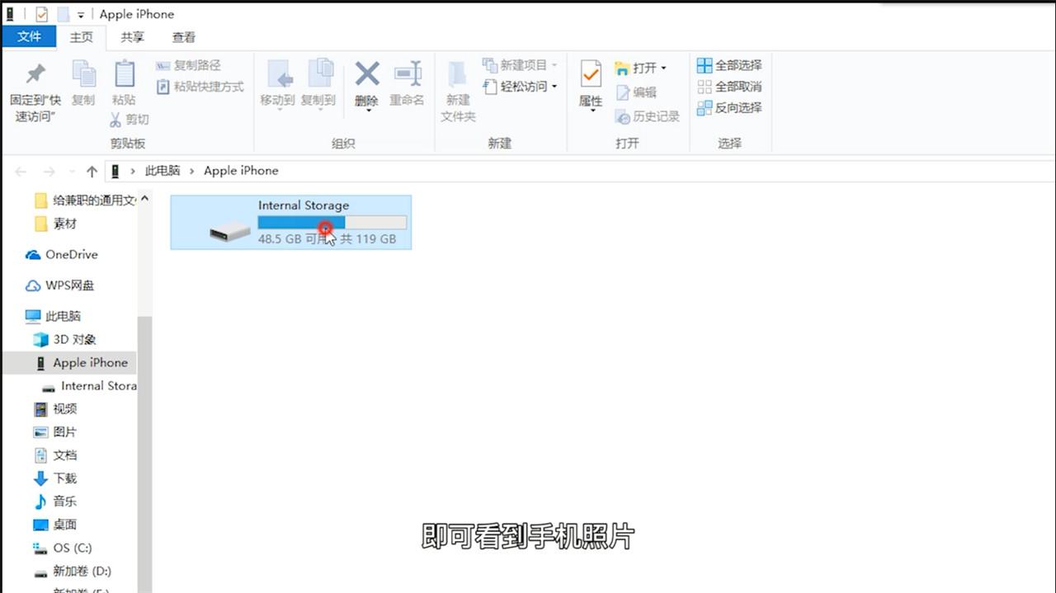The width and height of the screenshot is (1056, 593).
Task: Open 图片 folder in sidebar
Action: (x=55, y=432)
